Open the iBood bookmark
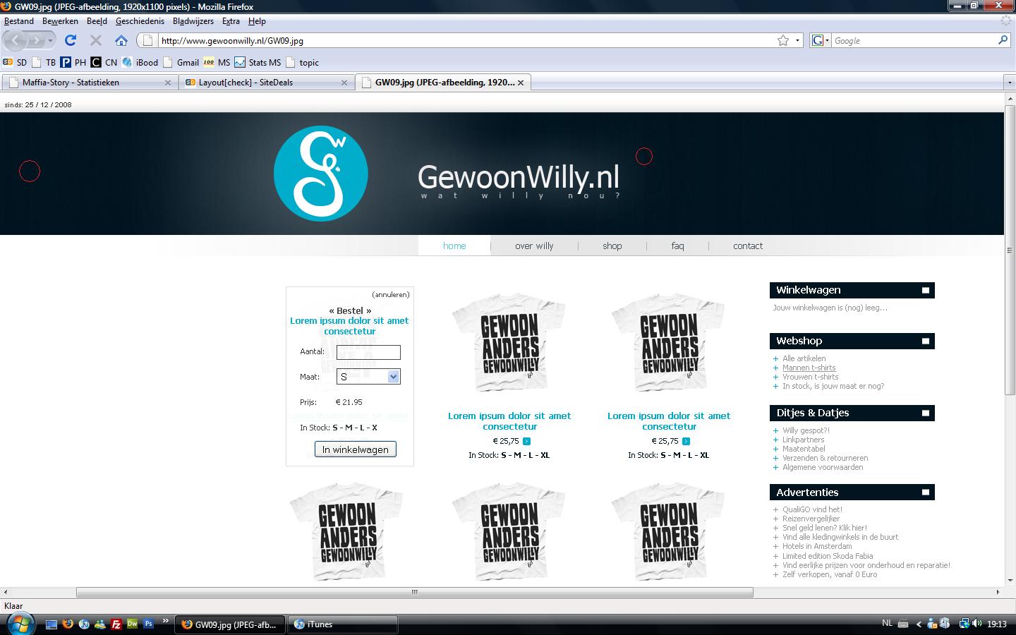 pyautogui.click(x=140, y=62)
